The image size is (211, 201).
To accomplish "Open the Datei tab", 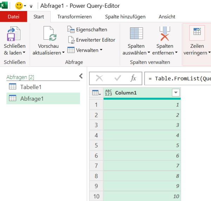I will (x=13, y=17).
